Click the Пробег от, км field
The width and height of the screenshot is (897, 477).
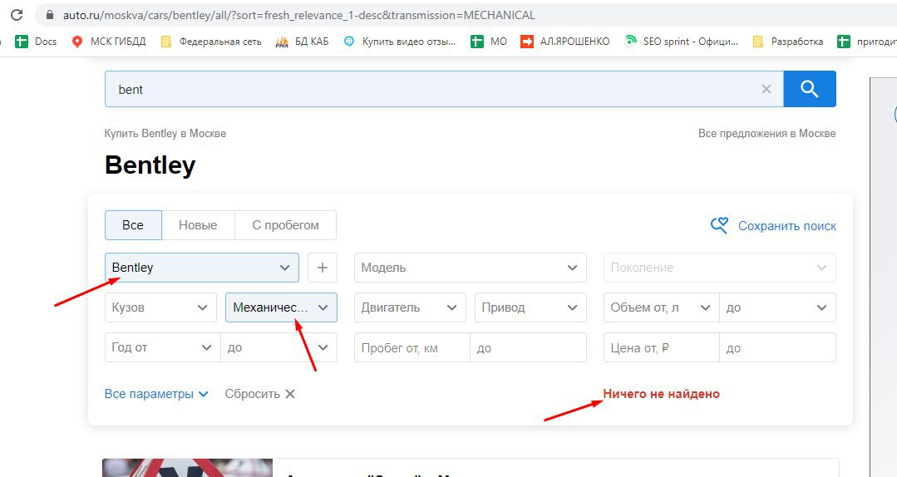[412, 347]
